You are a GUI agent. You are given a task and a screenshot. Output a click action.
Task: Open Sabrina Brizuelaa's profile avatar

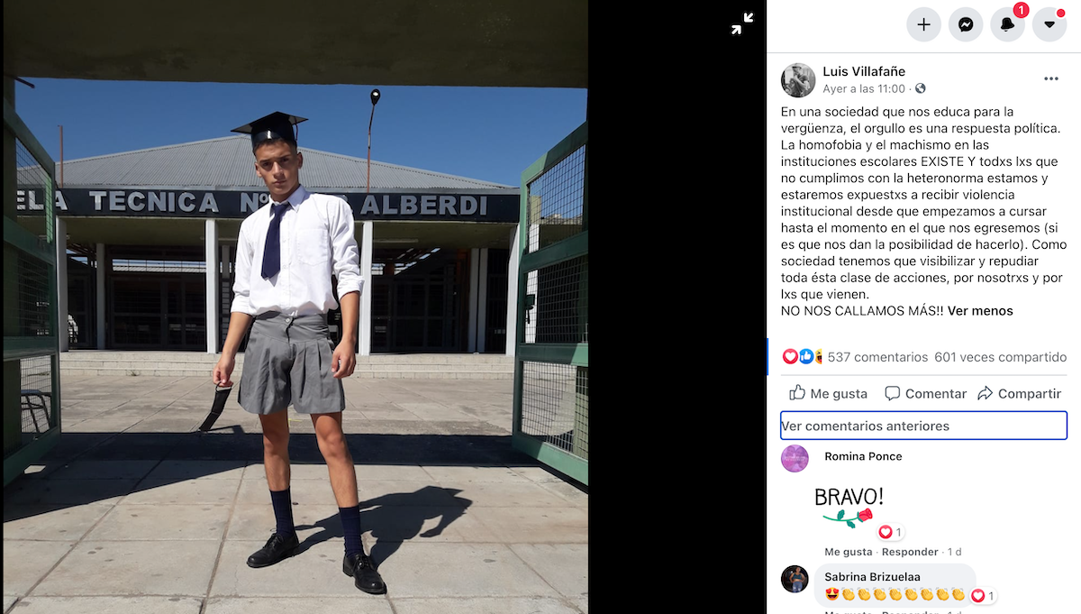pyautogui.click(x=795, y=579)
